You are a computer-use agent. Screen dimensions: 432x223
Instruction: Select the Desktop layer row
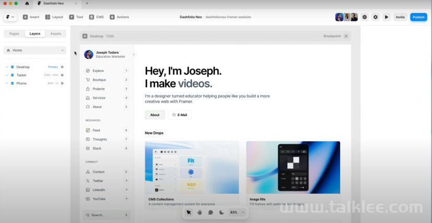(x=35, y=67)
